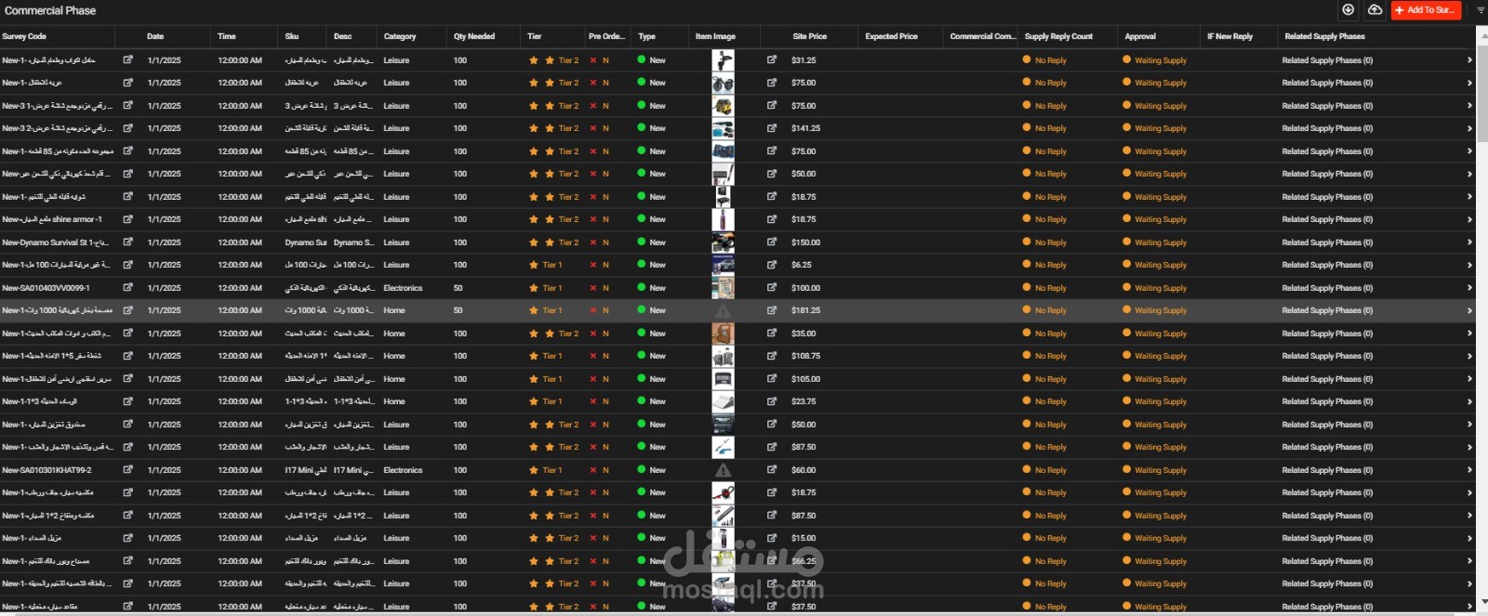
Task: Click No Reply in the $60.00 row
Action: coord(1050,470)
